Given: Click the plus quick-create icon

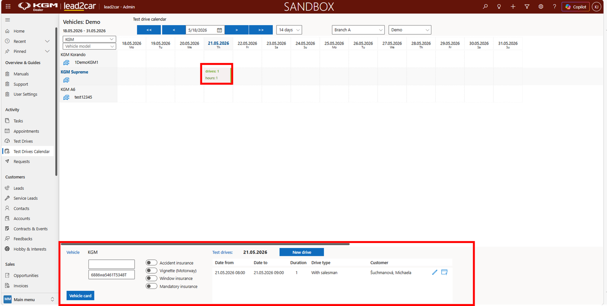Looking at the screenshot, I should coord(513,6).
